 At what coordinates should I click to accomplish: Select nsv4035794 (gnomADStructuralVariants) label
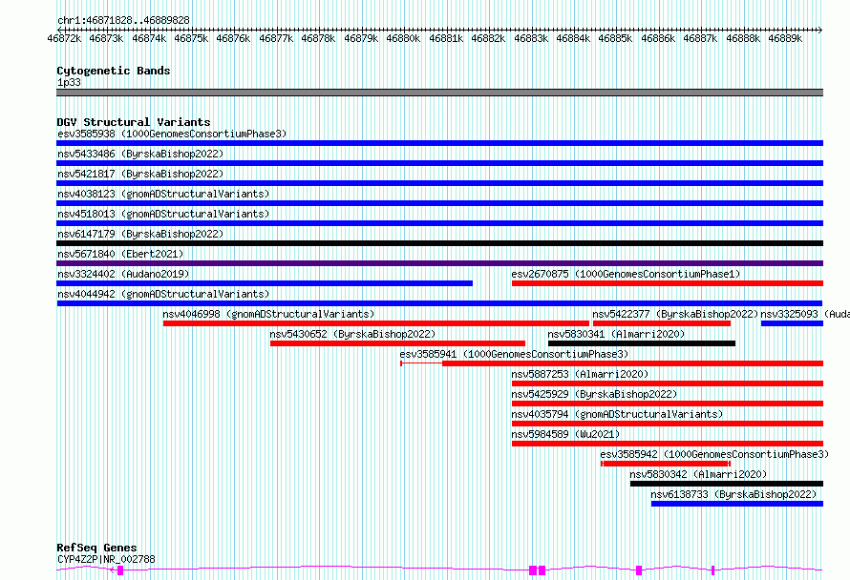coord(617,414)
